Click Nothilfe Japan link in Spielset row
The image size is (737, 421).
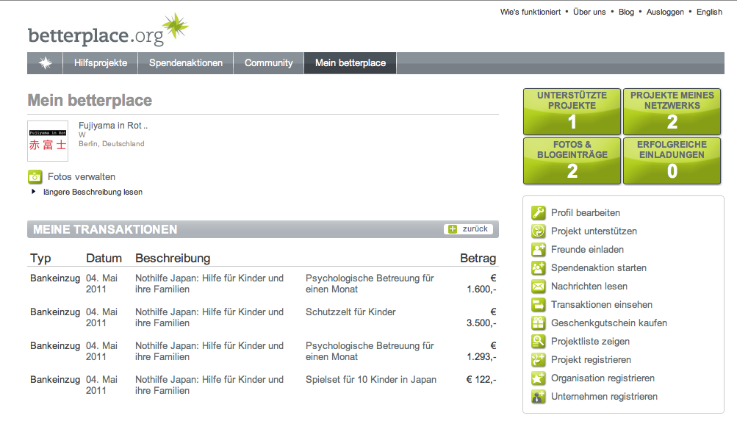[x=209, y=385]
